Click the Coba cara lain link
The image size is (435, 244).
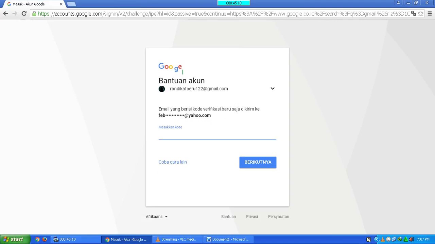(x=173, y=162)
